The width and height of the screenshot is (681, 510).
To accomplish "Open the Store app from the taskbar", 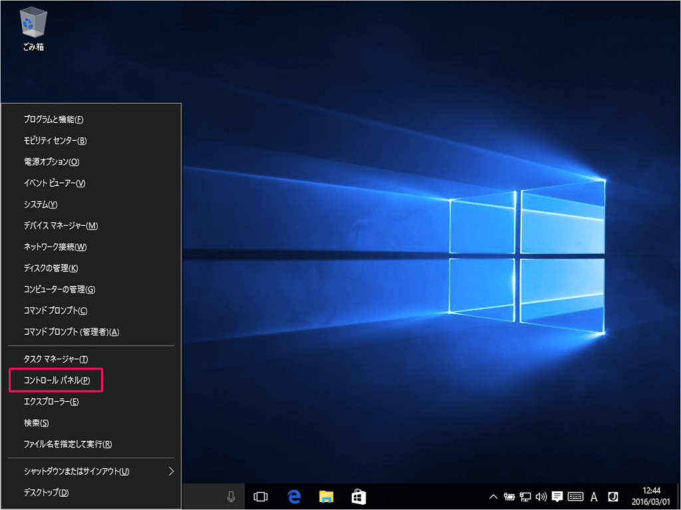I will 358,497.
